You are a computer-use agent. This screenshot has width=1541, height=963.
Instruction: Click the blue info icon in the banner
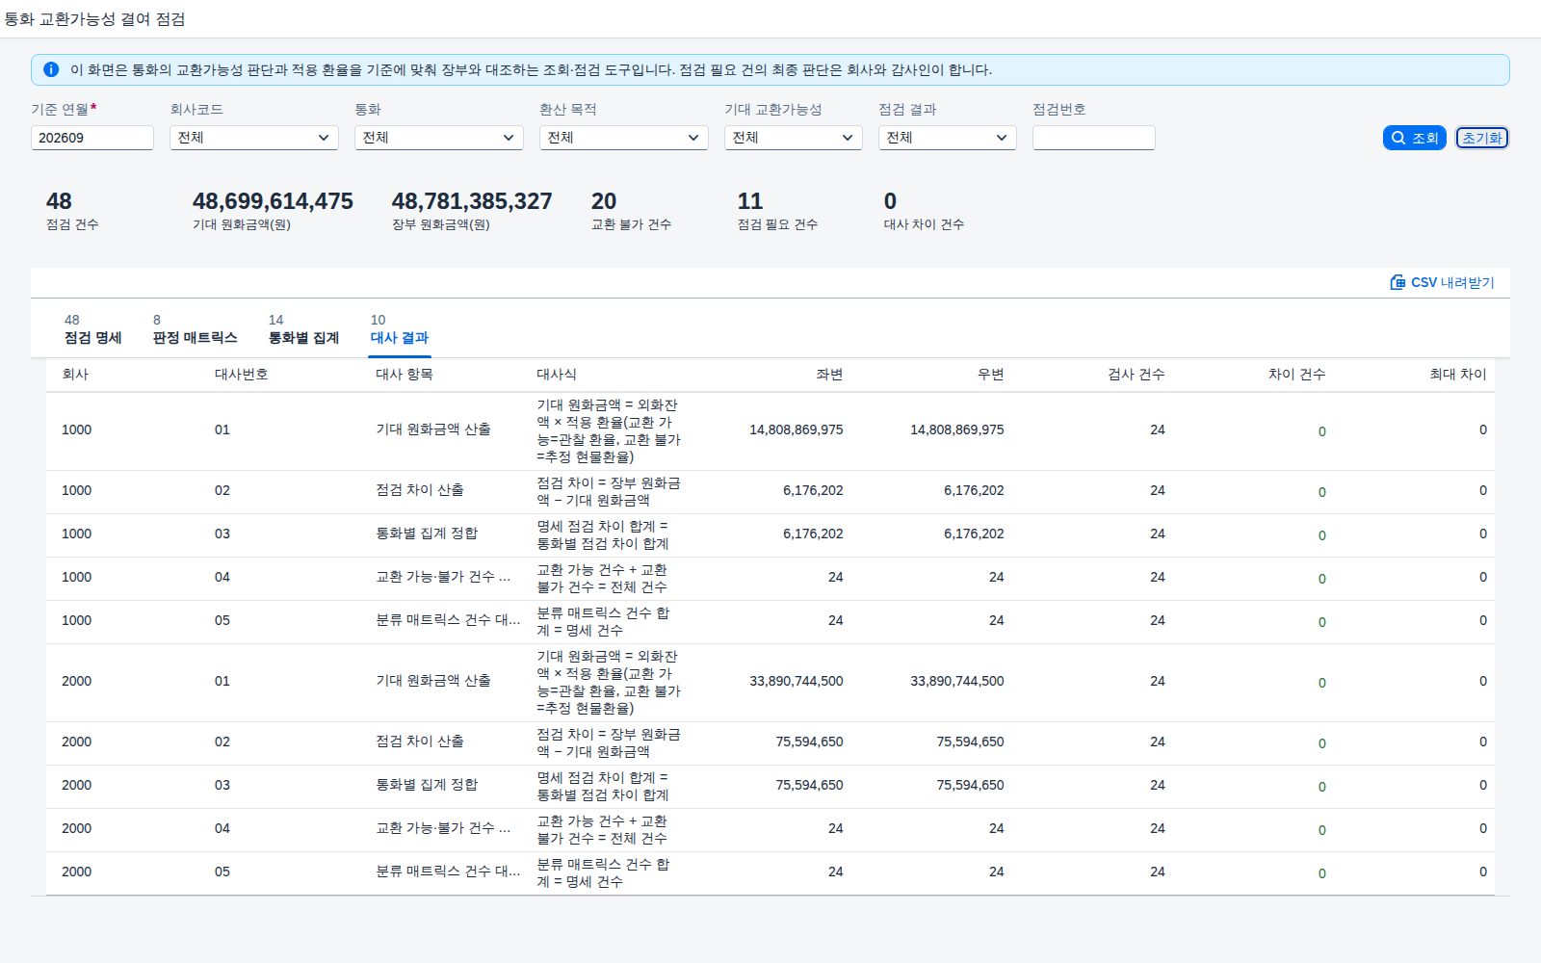51,69
